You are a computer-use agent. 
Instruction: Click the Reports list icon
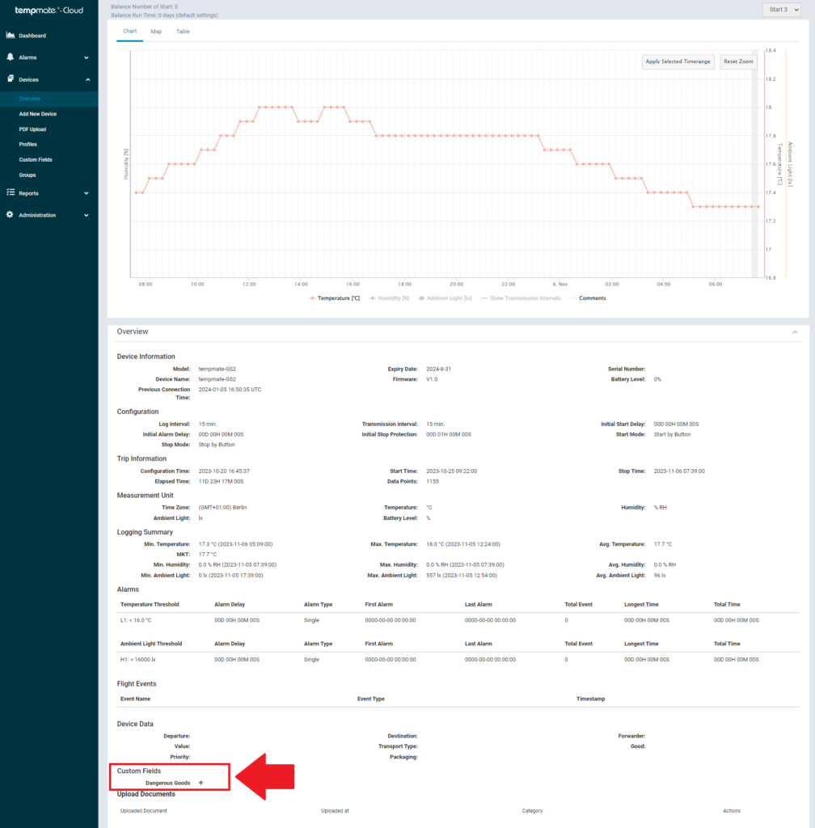10,192
